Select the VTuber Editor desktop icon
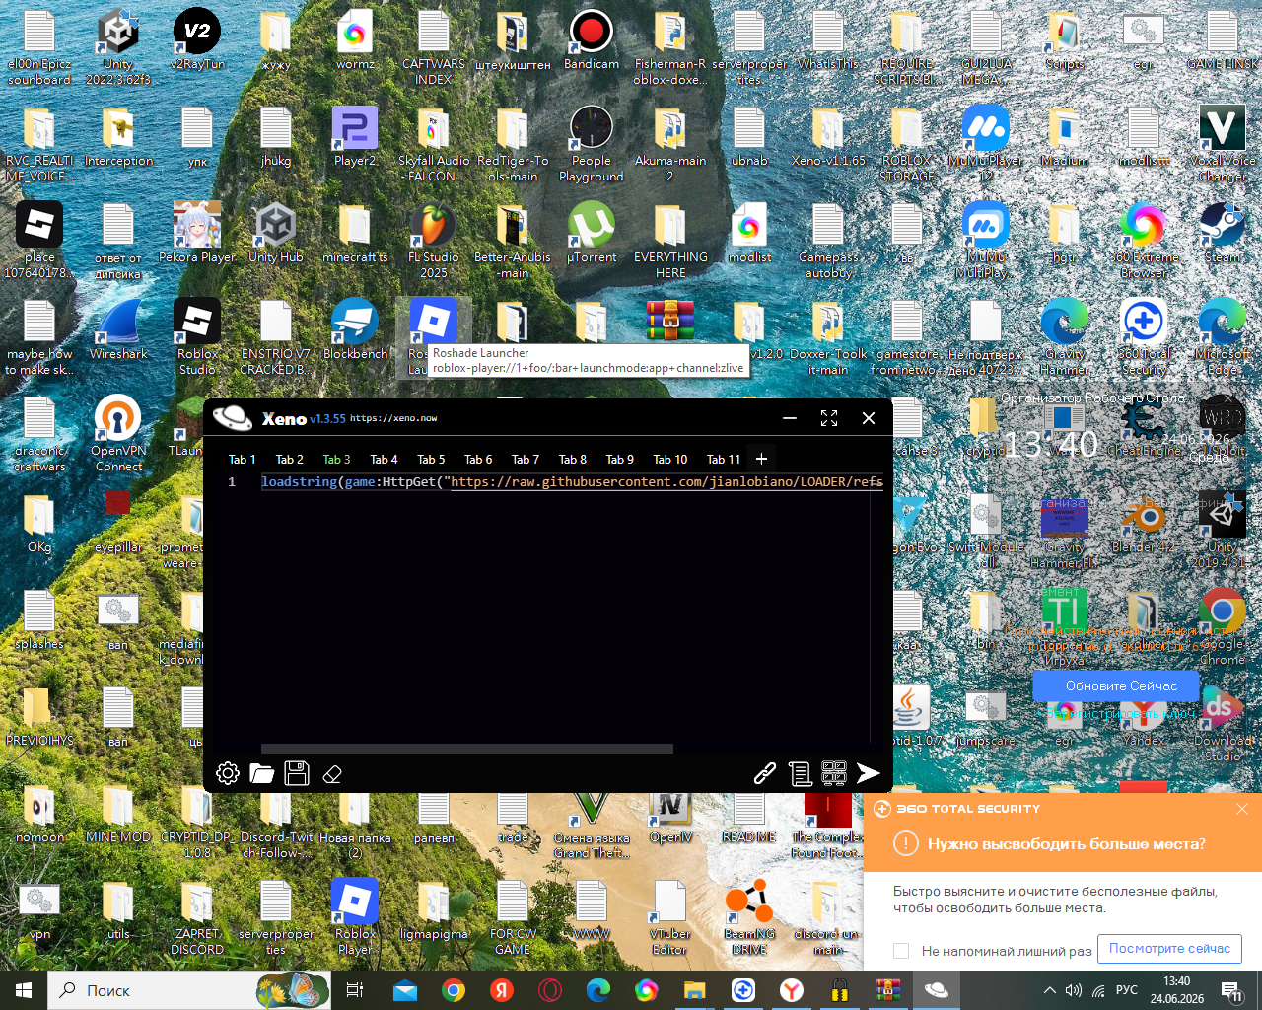This screenshot has width=1262, height=1010. pos(670,918)
